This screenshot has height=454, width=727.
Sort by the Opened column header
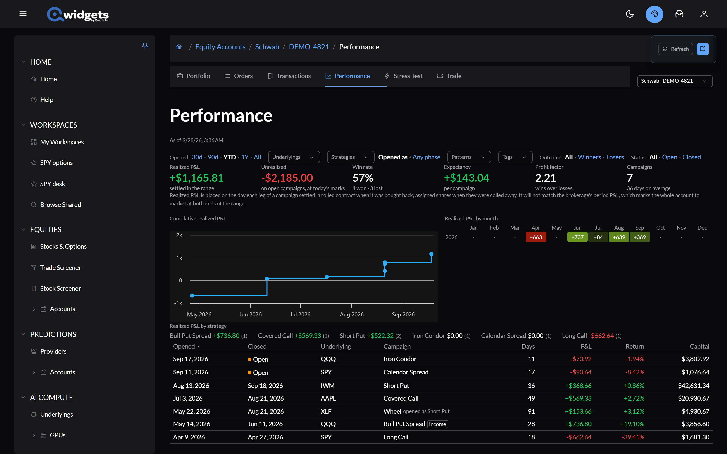point(186,347)
